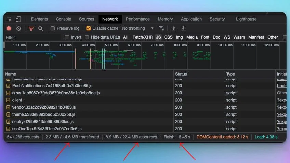Stop recording with the red record button
This screenshot has height=163, width=290.
click(9, 28)
